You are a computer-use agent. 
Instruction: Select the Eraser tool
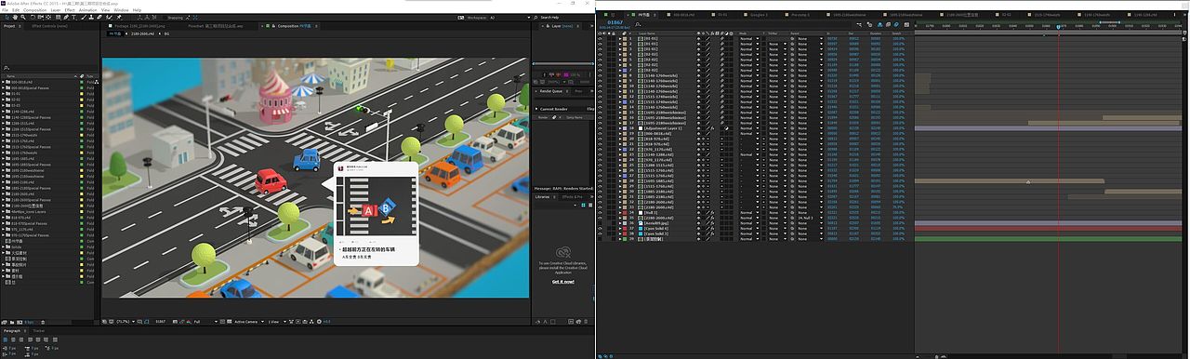click(99, 17)
